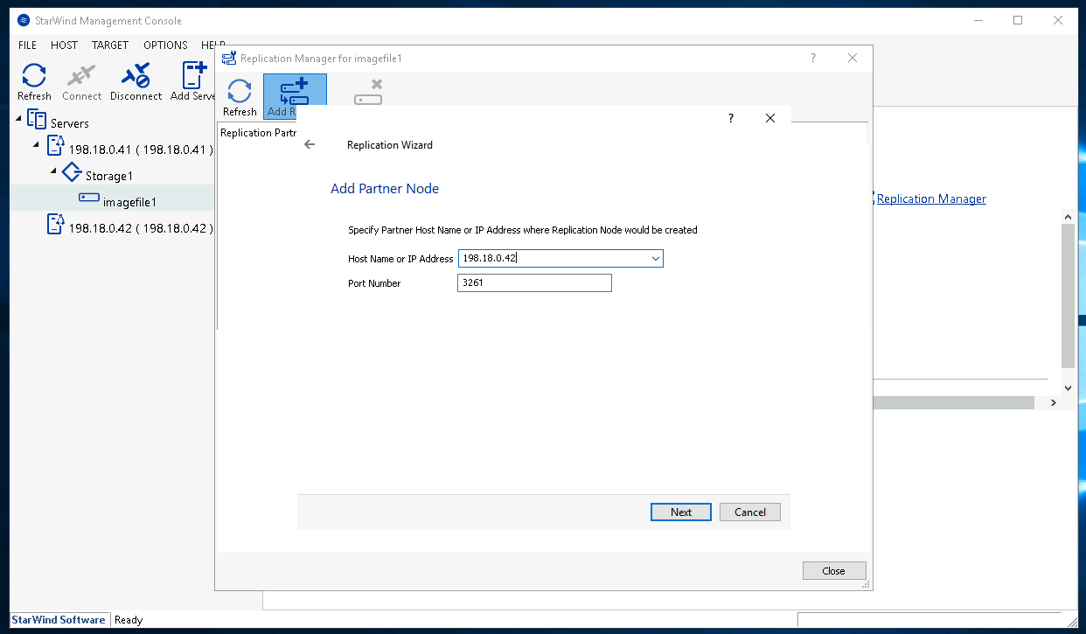Select the 198.18.0.42 server in tree
The image size is (1086, 634).
point(140,228)
